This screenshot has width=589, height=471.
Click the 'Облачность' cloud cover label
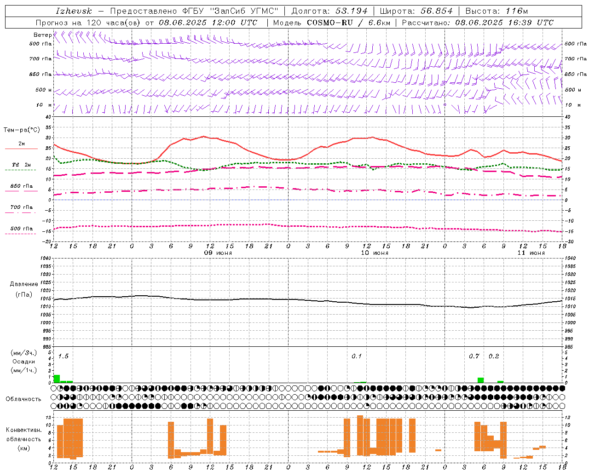tap(23, 399)
